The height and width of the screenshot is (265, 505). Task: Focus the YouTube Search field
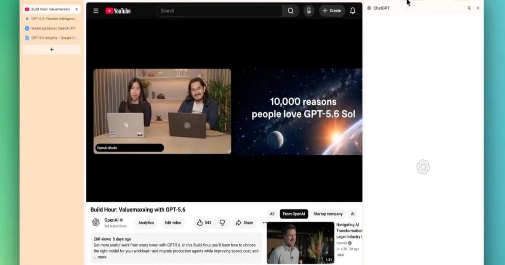pos(219,11)
